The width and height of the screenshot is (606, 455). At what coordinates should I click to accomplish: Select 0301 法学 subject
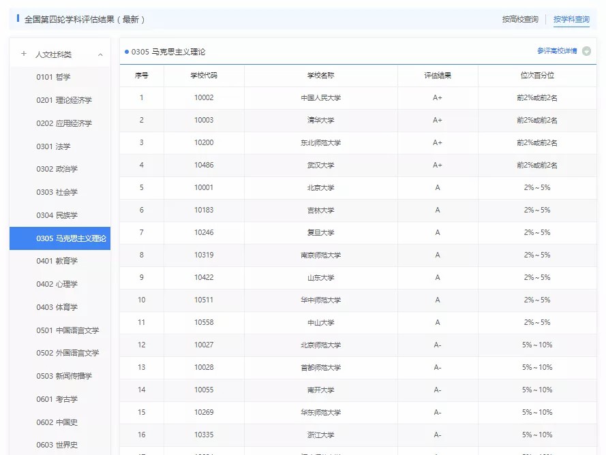53,146
